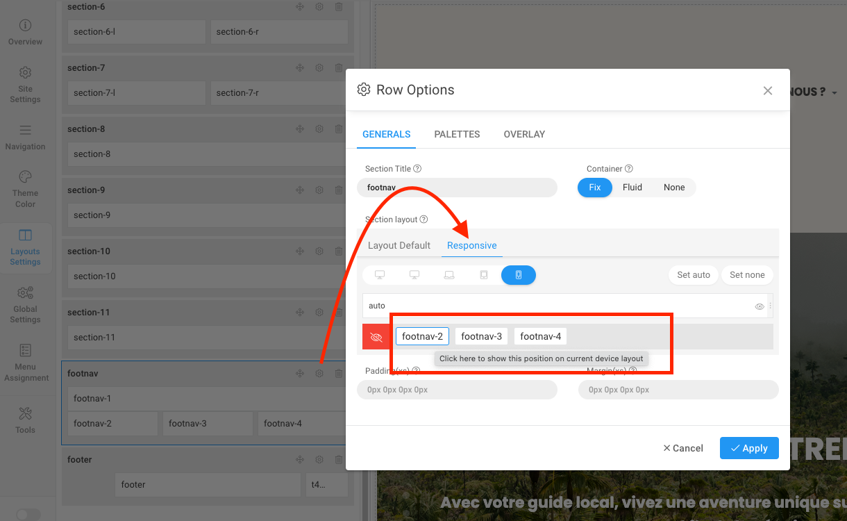Select the Fluid container option
Screen dimensions: 847x521
(632, 188)
